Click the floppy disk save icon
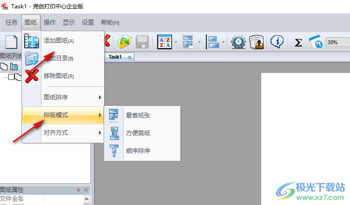 tap(142, 42)
